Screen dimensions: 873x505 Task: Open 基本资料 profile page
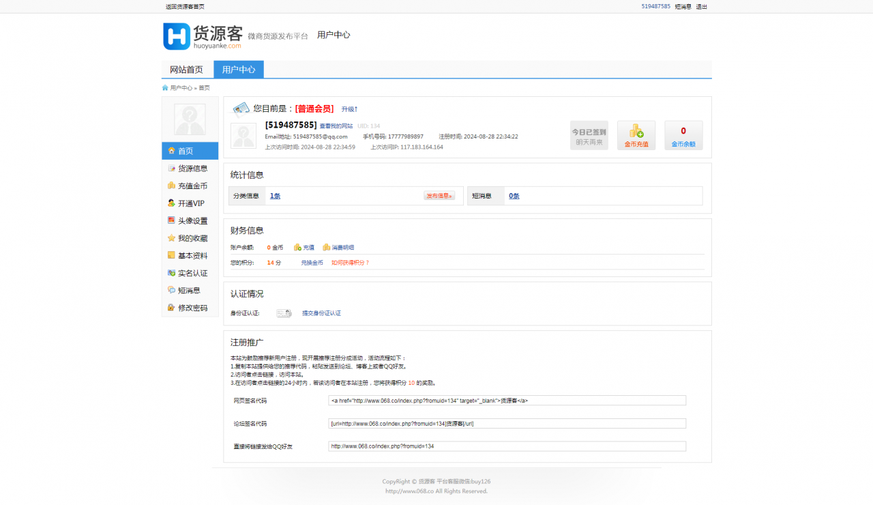tap(193, 255)
